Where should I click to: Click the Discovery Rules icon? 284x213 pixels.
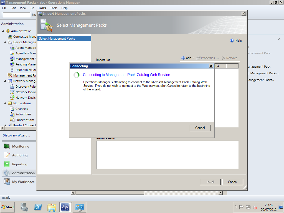12,87
